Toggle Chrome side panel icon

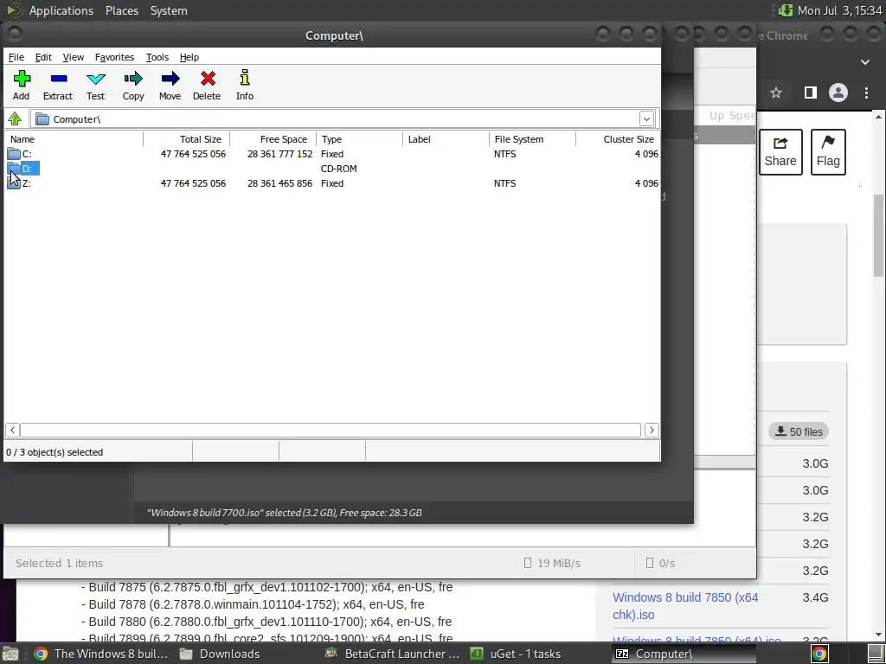tap(810, 93)
